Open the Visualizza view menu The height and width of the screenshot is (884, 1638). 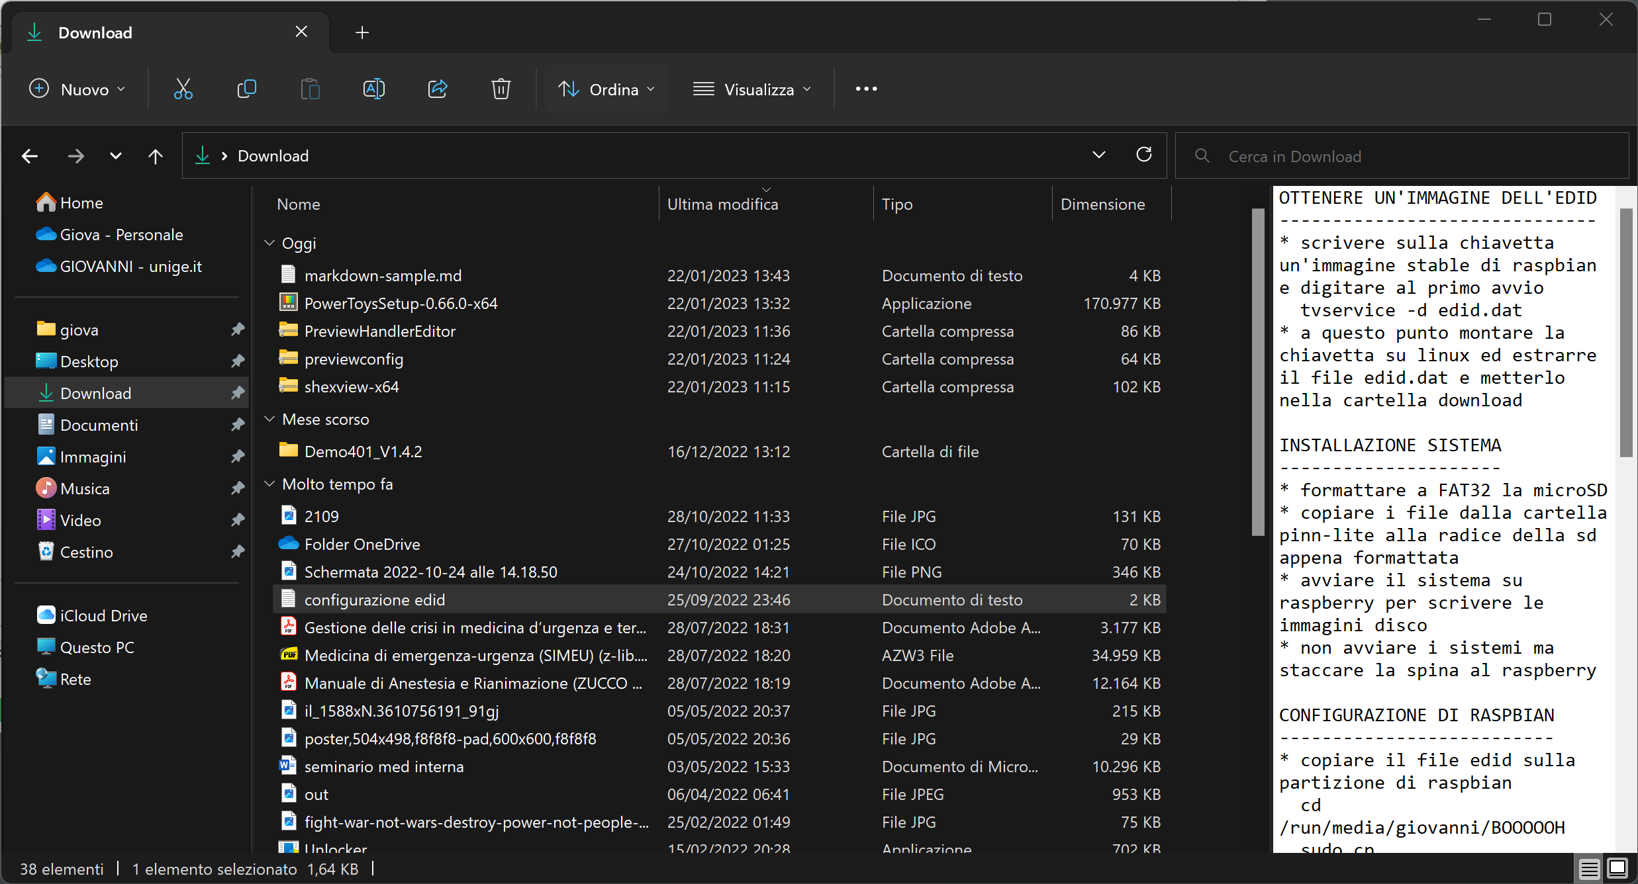pyautogui.click(x=751, y=89)
